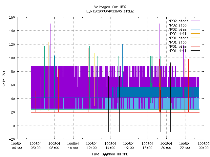210x157 pixels.
Task: Click the -20 tick on the voltage axis
Action: tap(12, 139)
